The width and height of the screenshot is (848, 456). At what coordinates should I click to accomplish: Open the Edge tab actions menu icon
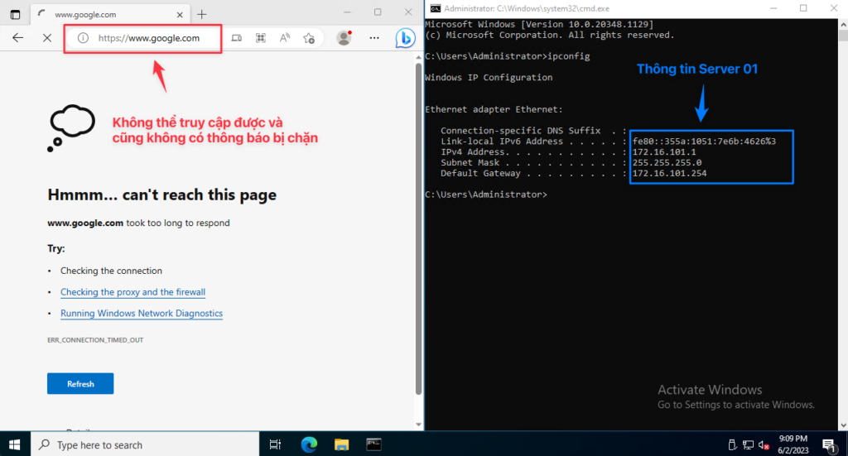[x=15, y=15]
